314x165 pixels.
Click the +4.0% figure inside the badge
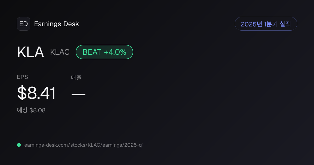click(x=115, y=52)
